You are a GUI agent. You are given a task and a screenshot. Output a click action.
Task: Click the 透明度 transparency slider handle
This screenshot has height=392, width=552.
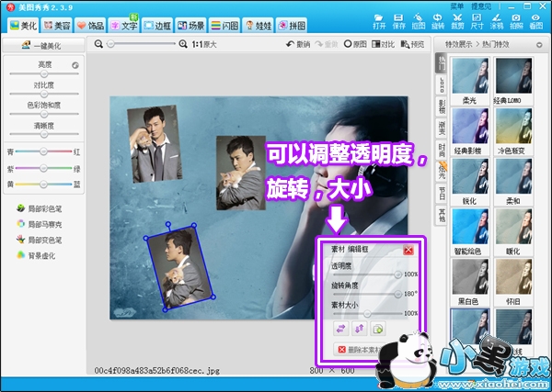click(397, 274)
